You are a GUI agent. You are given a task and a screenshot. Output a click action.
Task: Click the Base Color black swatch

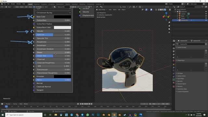[62, 17]
